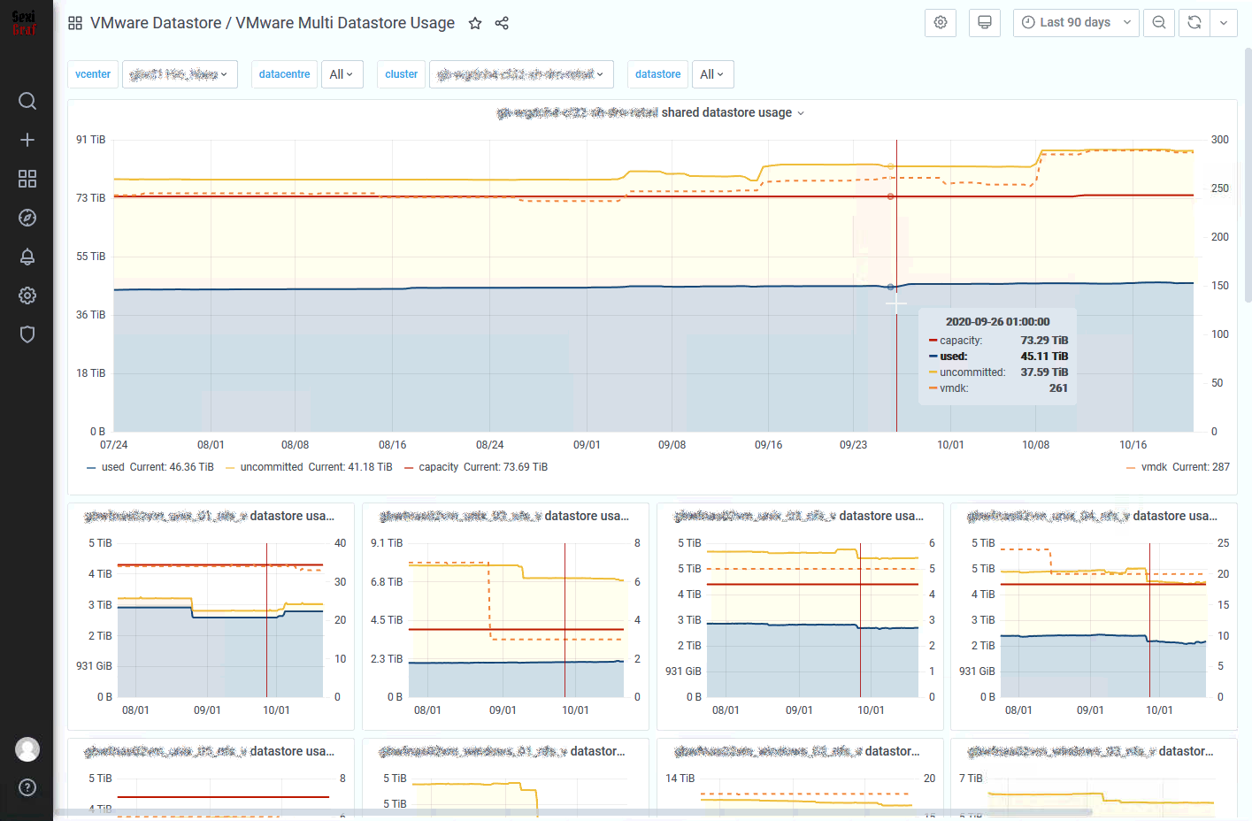The height and width of the screenshot is (821, 1252).
Task: Click the used color line in legend
Action: pos(91,468)
